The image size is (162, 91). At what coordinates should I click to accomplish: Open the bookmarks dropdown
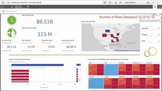[111, 3]
